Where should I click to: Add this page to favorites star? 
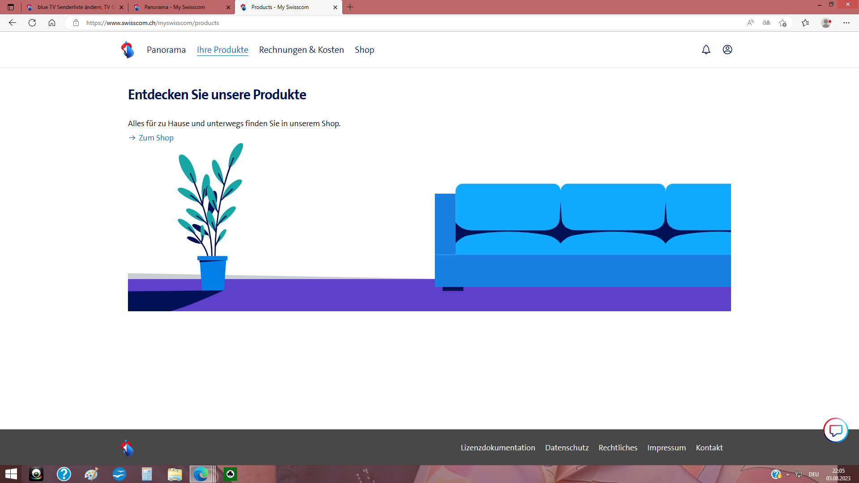pos(782,23)
